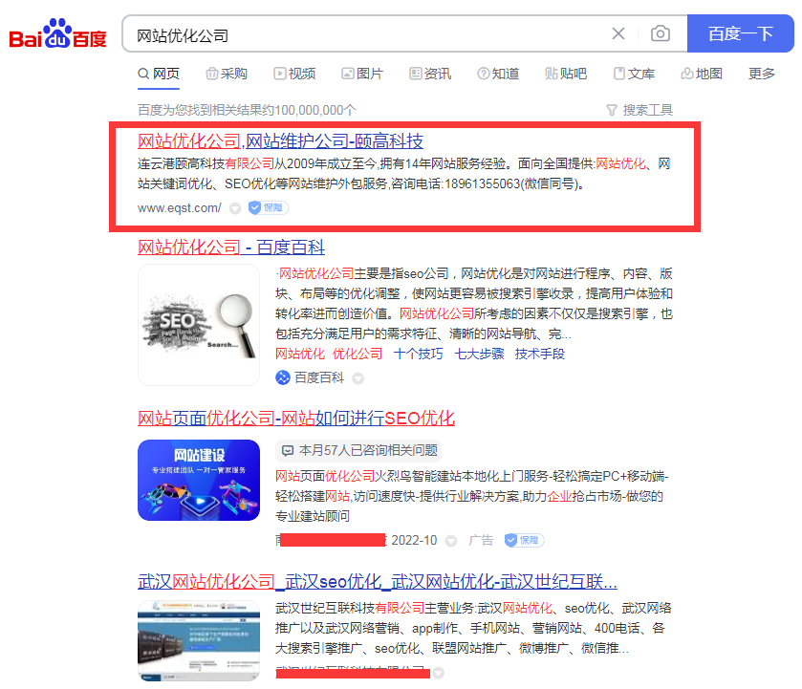Select the 贴吧 tab
Image resolution: width=802 pixels, height=689 pixels.
[x=566, y=75]
